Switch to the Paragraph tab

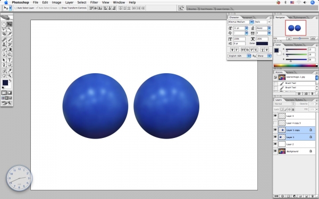point(248,18)
